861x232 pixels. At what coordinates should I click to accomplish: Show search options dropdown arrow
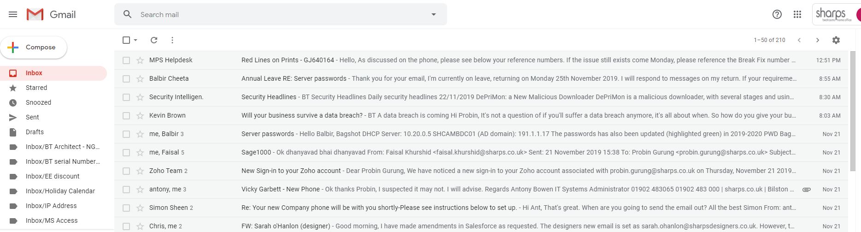[x=434, y=14]
